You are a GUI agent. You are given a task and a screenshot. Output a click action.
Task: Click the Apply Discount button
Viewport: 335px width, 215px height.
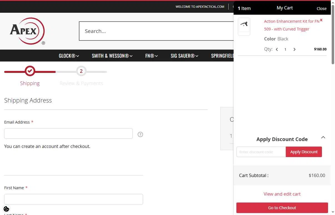[304, 152]
